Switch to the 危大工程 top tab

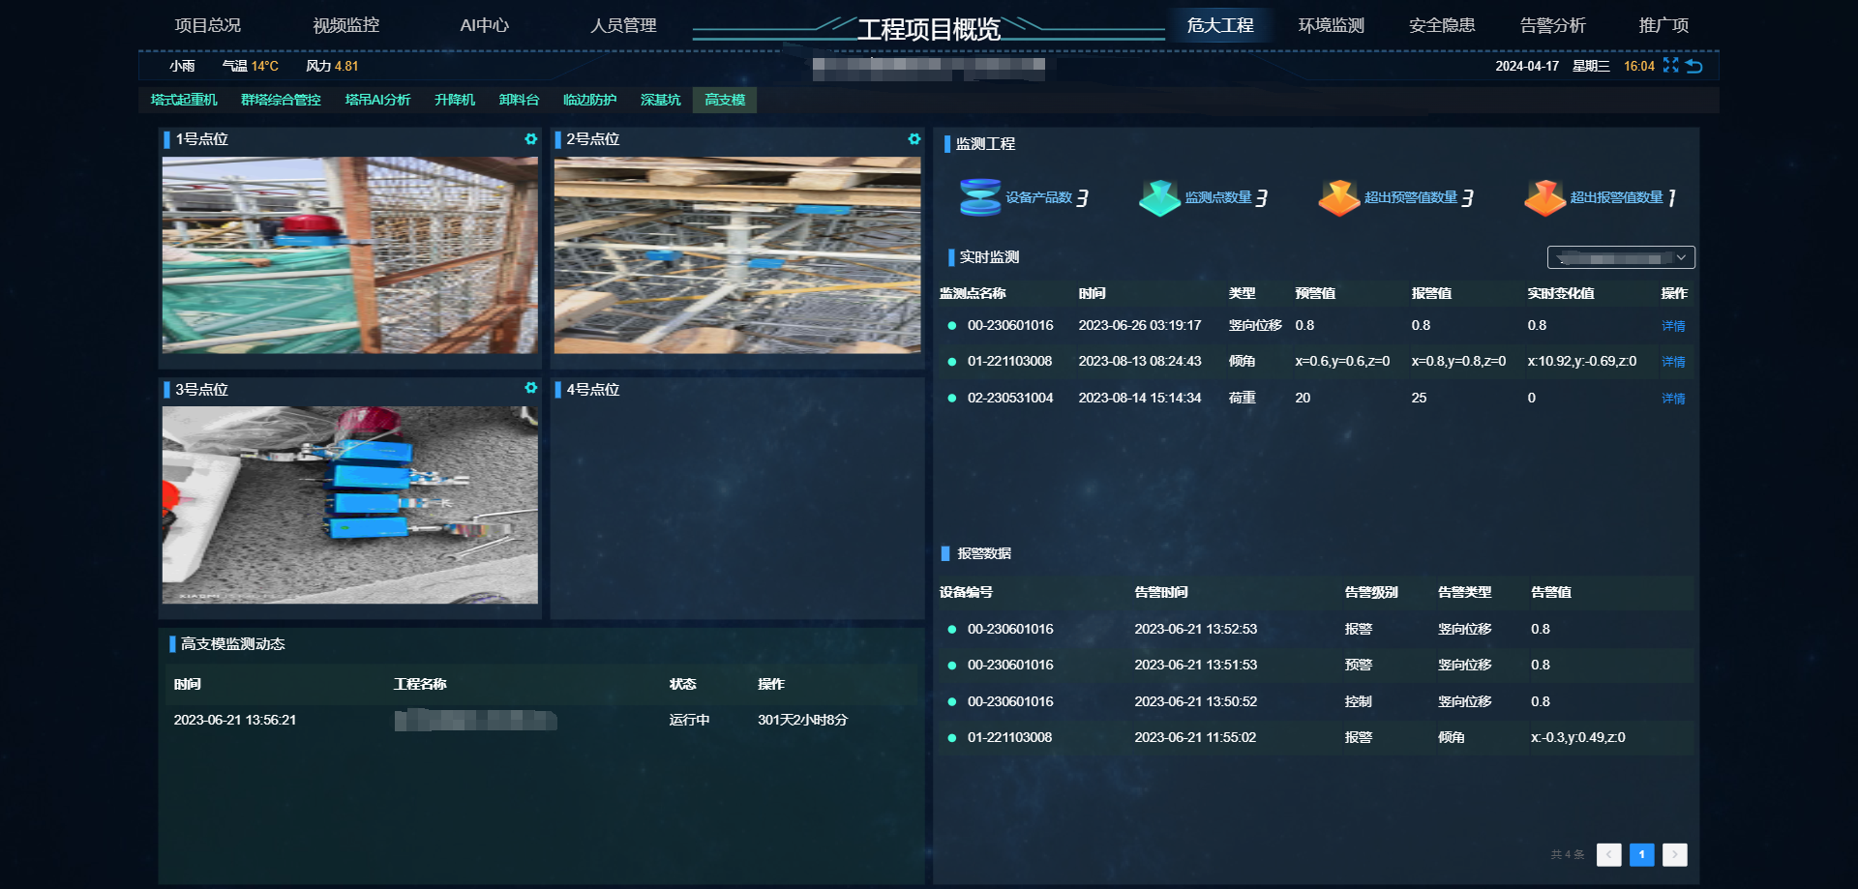[1219, 25]
